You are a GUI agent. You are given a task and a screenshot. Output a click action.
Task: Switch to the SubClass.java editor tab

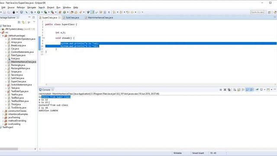click(72, 18)
